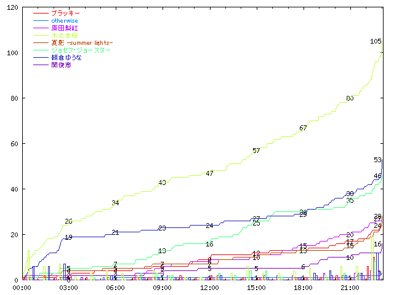Click the dark blue line swatch beside 朝倉ゆうな
This screenshot has width=394, height=295.
click(x=41, y=57)
